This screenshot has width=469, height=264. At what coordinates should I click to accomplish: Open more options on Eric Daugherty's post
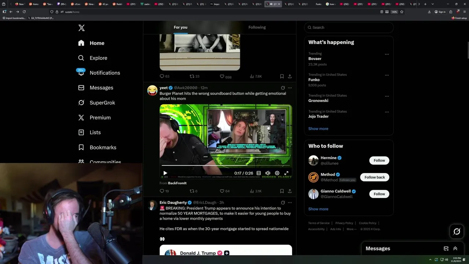[x=290, y=202]
